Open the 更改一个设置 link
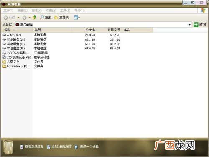 coord(89,147)
